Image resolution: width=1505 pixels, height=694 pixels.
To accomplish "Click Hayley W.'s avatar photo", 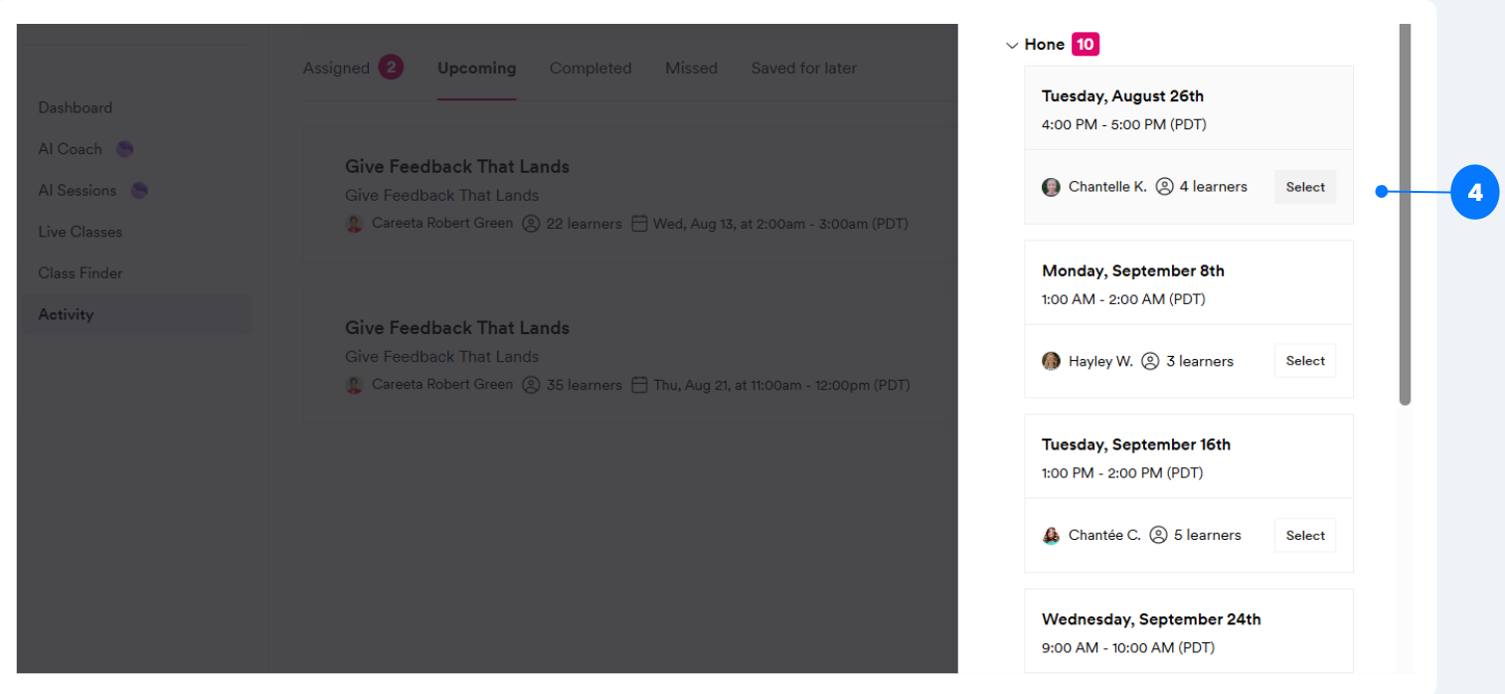I will point(1051,361).
